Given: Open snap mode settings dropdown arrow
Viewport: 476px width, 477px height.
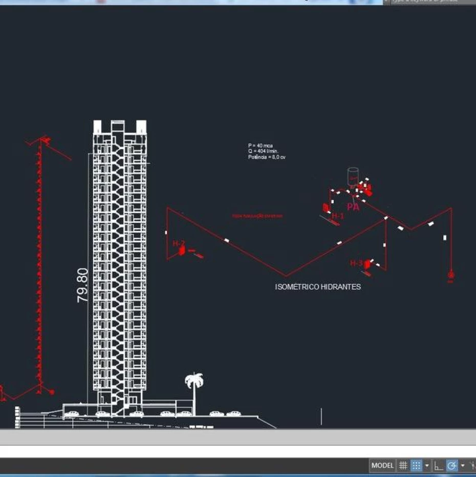Looking at the screenshot, I should [x=427, y=465].
